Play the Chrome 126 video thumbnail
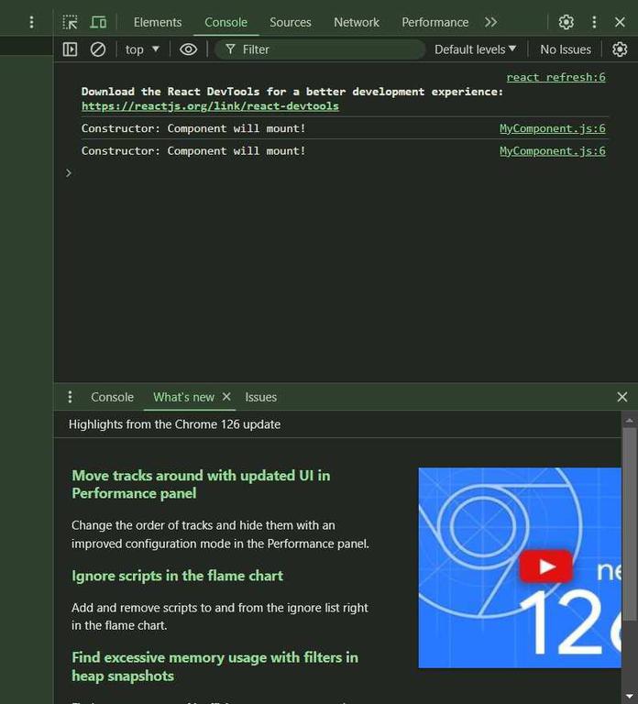638x704 pixels. pyautogui.click(x=545, y=566)
